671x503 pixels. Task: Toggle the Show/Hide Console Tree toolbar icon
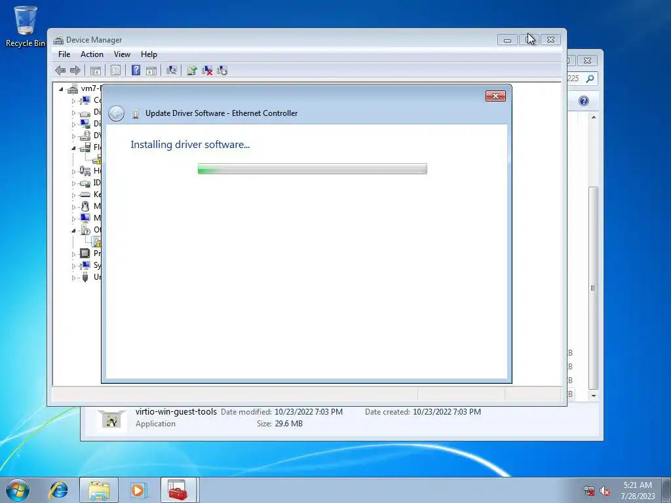(96, 71)
